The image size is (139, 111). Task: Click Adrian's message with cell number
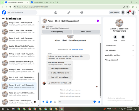tap(59, 83)
